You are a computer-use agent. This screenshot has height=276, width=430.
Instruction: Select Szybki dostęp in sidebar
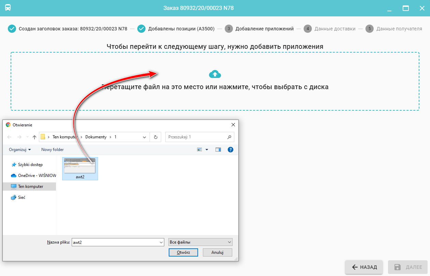(30, 165)
